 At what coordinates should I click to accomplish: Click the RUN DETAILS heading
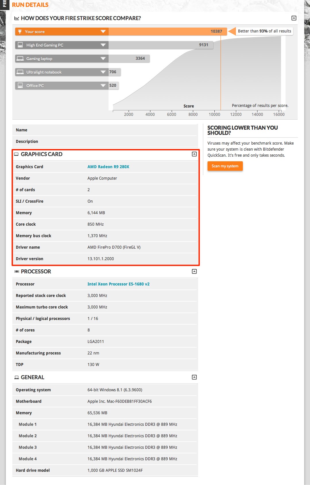pos(30,5)
